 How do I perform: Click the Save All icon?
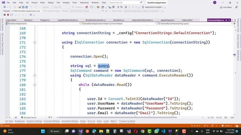pyautogui.click(x=26, y=7)
